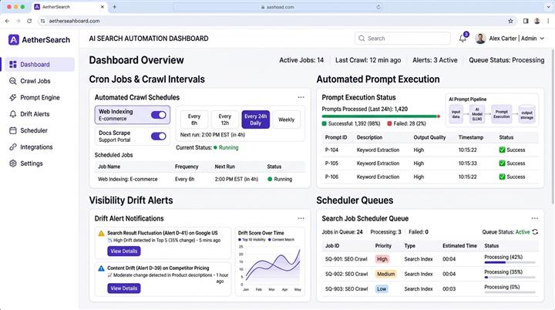The image size is (555, 310).
Task: Click the browser back arrow
Action: click(7, 21)
